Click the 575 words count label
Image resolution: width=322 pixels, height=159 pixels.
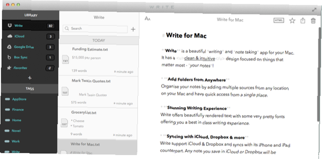pos(79,102)
